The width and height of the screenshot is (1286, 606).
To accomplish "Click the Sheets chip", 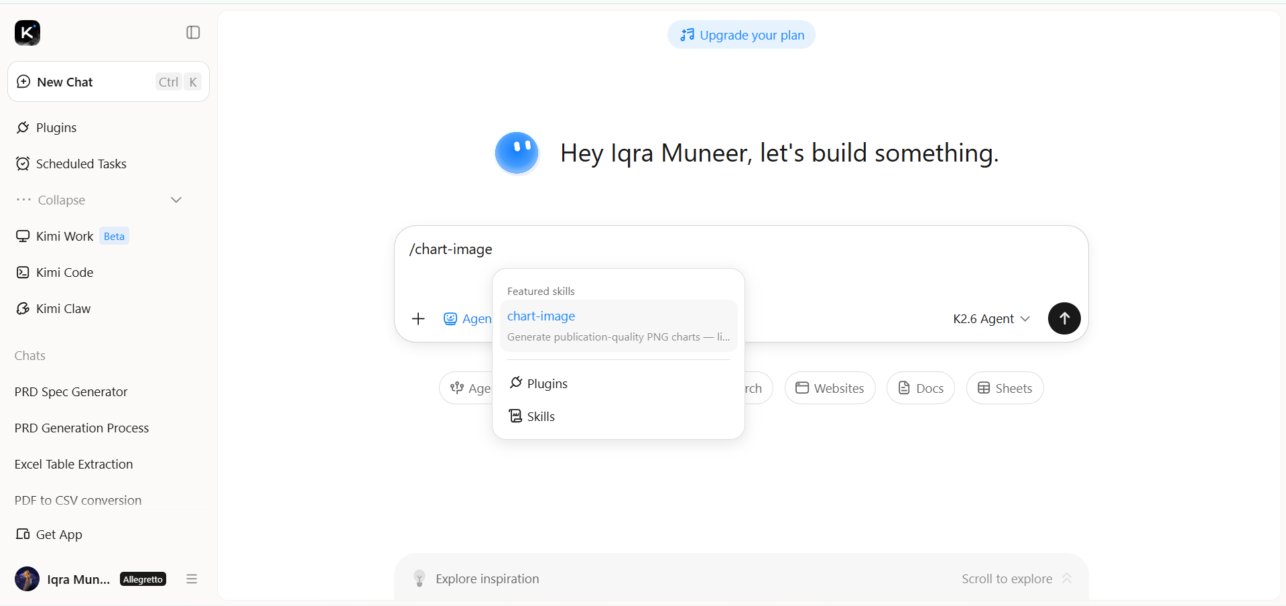I will (1005, 388).
